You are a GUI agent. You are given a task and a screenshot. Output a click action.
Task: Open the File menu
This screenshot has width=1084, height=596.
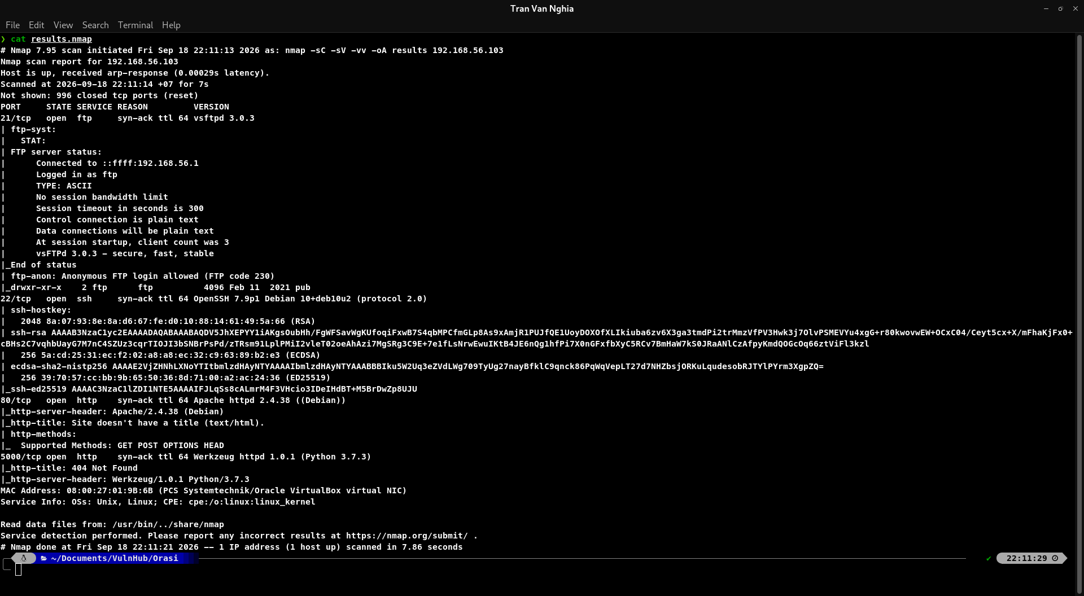(12, 25)
